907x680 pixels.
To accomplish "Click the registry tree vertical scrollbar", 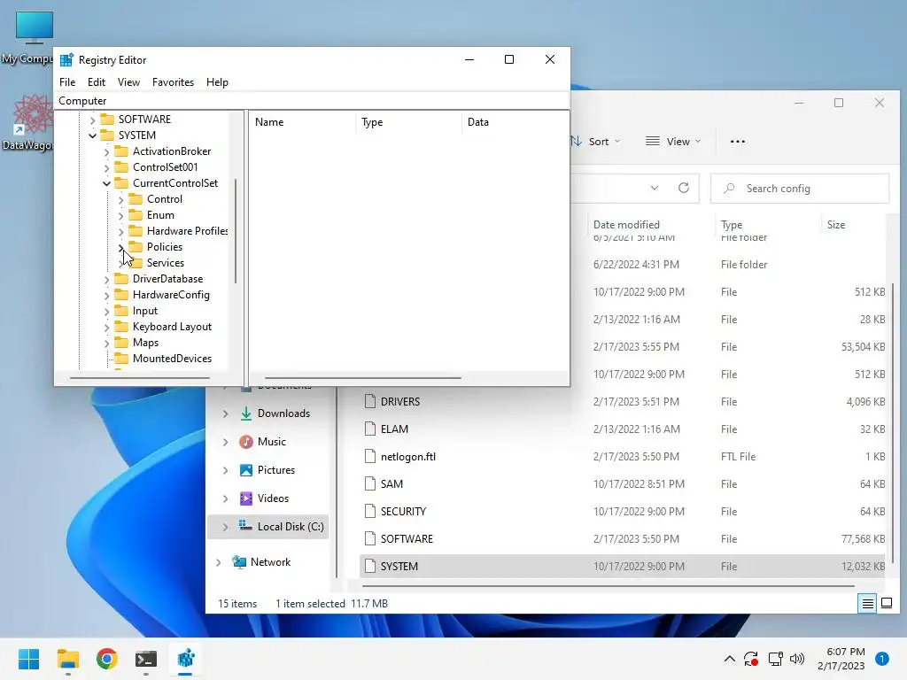I will (x=236, y=231).
